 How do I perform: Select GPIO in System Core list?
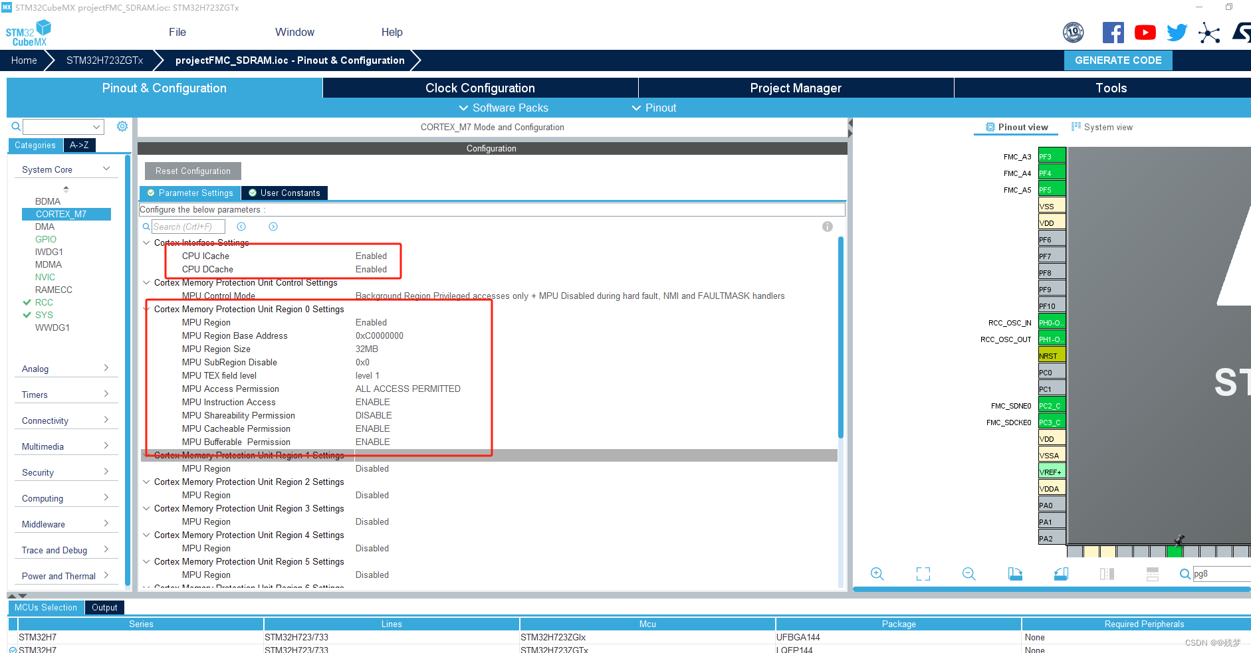pos(46,239)
